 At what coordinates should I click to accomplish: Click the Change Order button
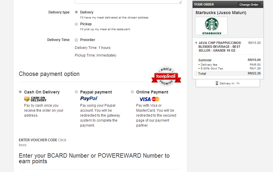249,4
